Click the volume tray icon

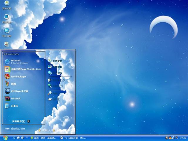(x=177, y=138)
